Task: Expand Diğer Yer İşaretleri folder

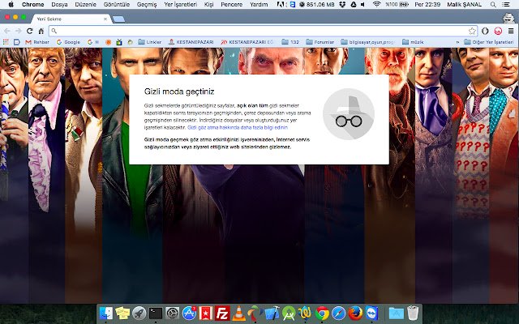Action: (488, 42)
